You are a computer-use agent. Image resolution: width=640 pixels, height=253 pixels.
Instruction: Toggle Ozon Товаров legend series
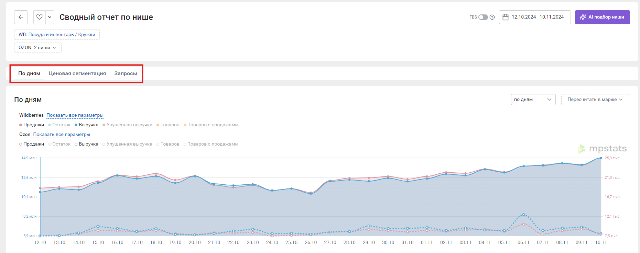tap(168, 144)
